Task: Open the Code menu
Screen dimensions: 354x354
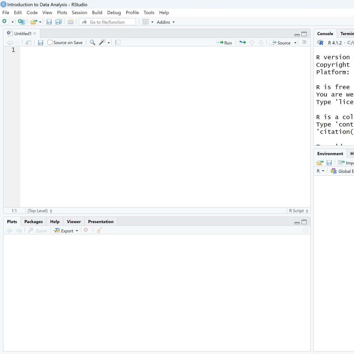Action: click(32, 13)
